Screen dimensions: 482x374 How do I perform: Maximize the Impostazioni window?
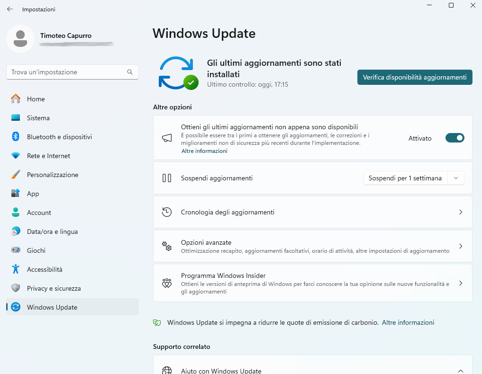click(x=451, y=5)
